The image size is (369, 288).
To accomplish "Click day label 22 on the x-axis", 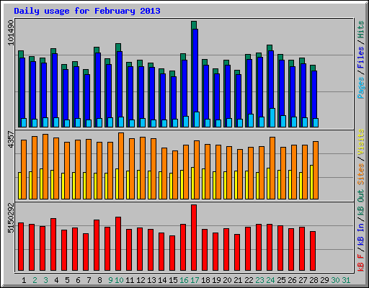I will coord(249,280).
